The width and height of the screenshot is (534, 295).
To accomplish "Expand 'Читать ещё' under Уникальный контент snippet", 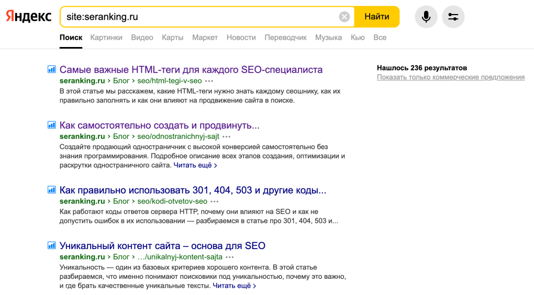I will 235,286.
